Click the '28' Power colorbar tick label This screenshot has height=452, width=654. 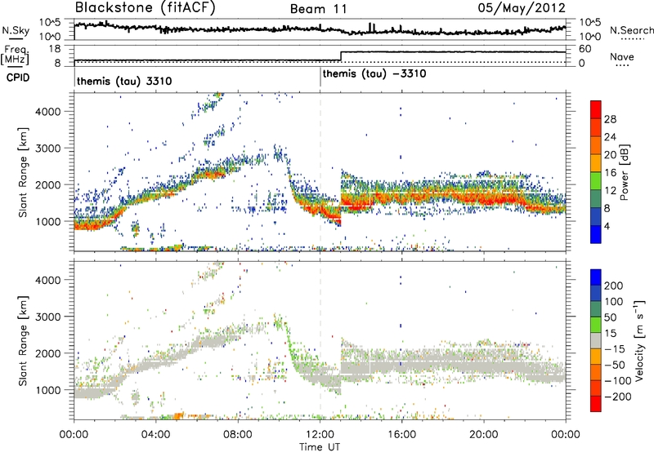pos(610,119)
